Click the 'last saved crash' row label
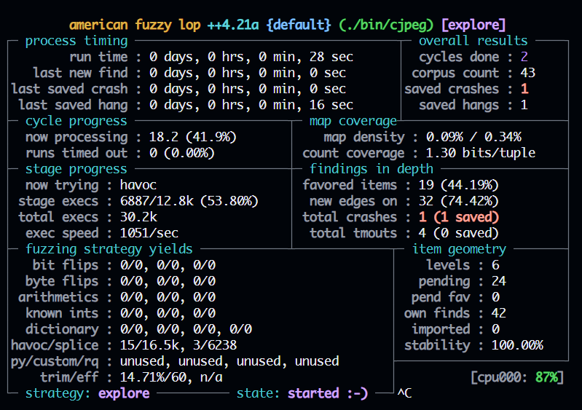The width and height of the screenshot is (582, 410). point(69,89)
